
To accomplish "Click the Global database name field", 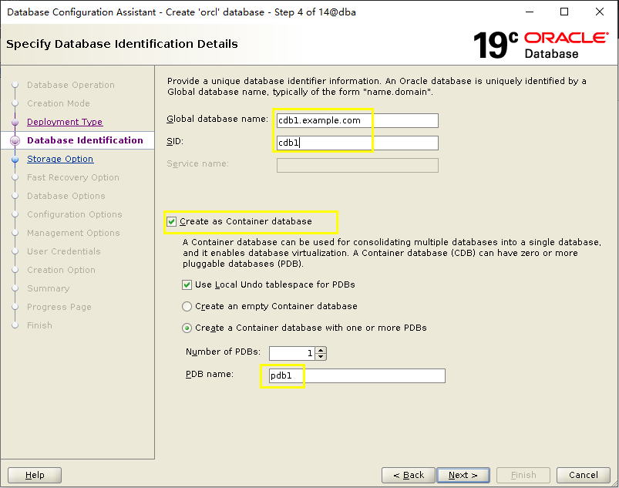I will tap(357, 120).
